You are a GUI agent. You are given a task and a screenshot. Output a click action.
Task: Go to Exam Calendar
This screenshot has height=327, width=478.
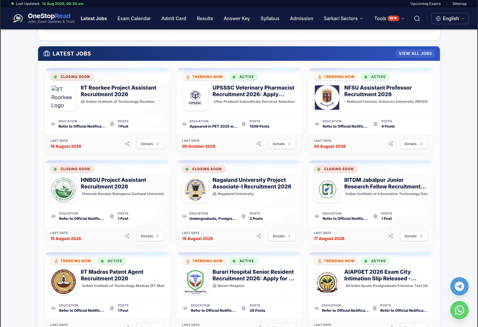pyautogui.click(x=134, y=19)
